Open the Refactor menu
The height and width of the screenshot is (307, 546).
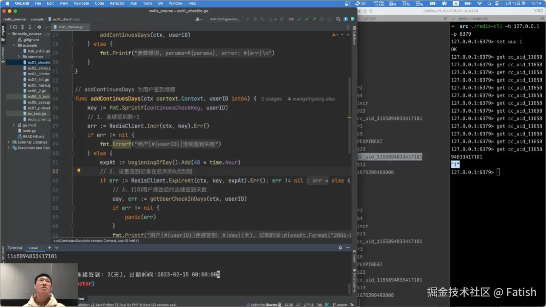point(117,3)
